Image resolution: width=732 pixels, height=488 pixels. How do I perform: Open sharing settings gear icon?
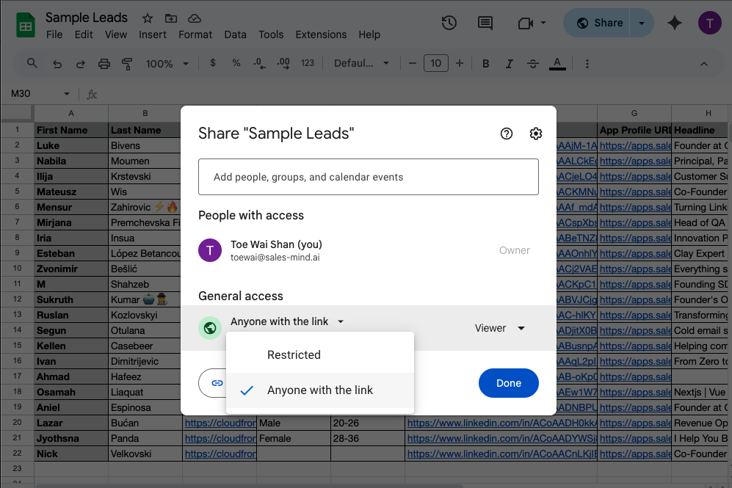tap(536, 134)
